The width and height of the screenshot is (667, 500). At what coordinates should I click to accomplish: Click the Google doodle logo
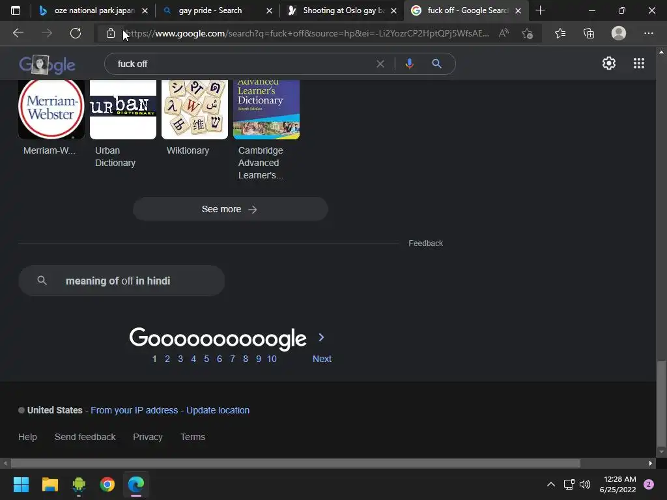tap(47, 64)
